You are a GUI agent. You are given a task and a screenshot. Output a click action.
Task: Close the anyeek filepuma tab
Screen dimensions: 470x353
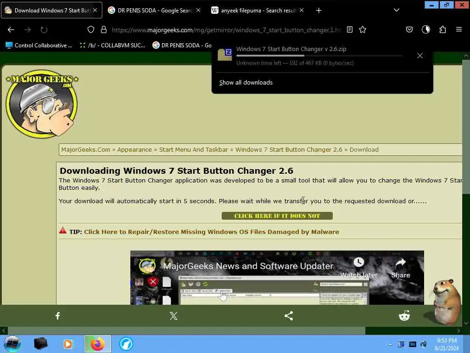click(302, 10)
